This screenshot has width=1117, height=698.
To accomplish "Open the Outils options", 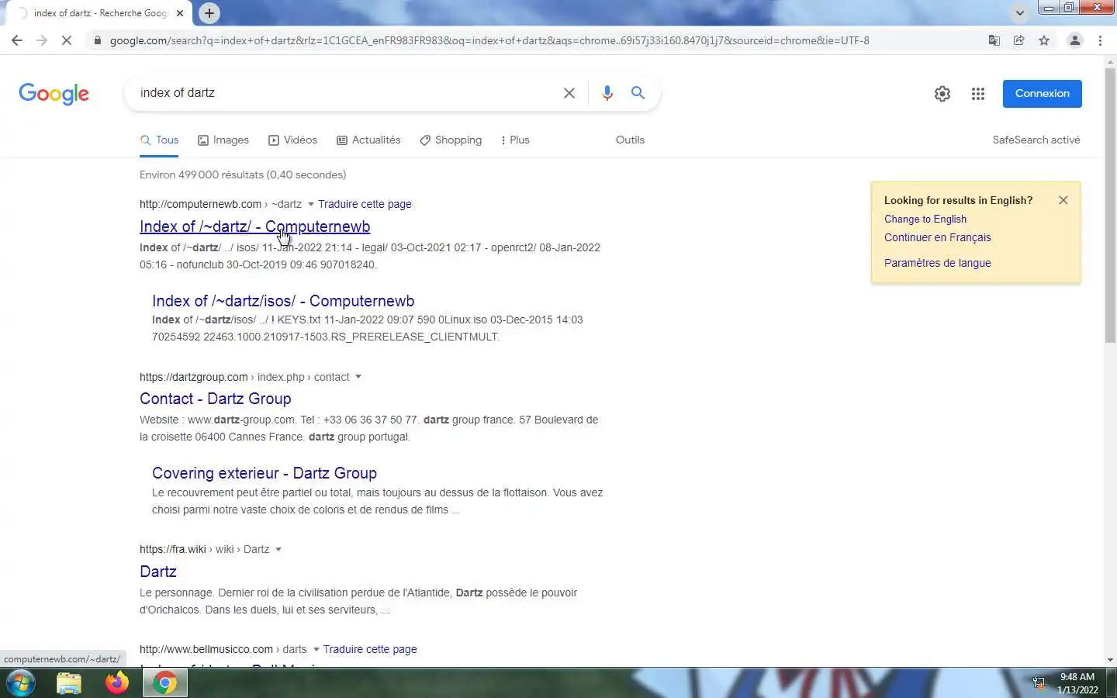I will pyautogui.click(x=630, y=140).
